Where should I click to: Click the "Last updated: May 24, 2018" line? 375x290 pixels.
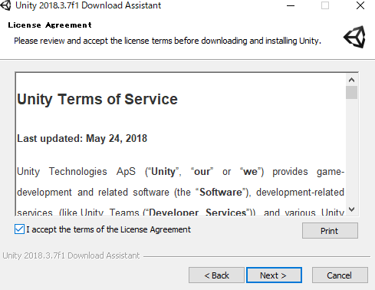pos(82,138)
